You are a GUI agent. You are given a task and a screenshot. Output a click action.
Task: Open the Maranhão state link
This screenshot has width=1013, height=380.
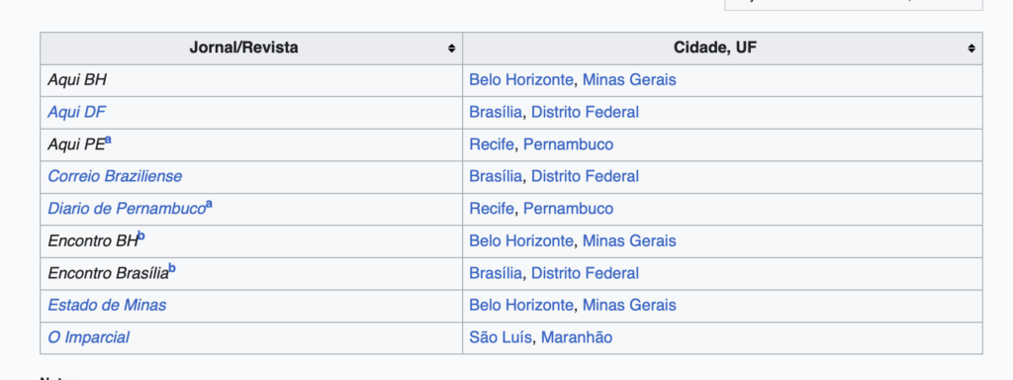point(577,337)
